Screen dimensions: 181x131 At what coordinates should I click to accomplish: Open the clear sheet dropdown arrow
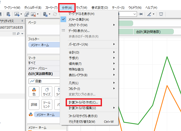pyautogui.click(x=38, y=14)
